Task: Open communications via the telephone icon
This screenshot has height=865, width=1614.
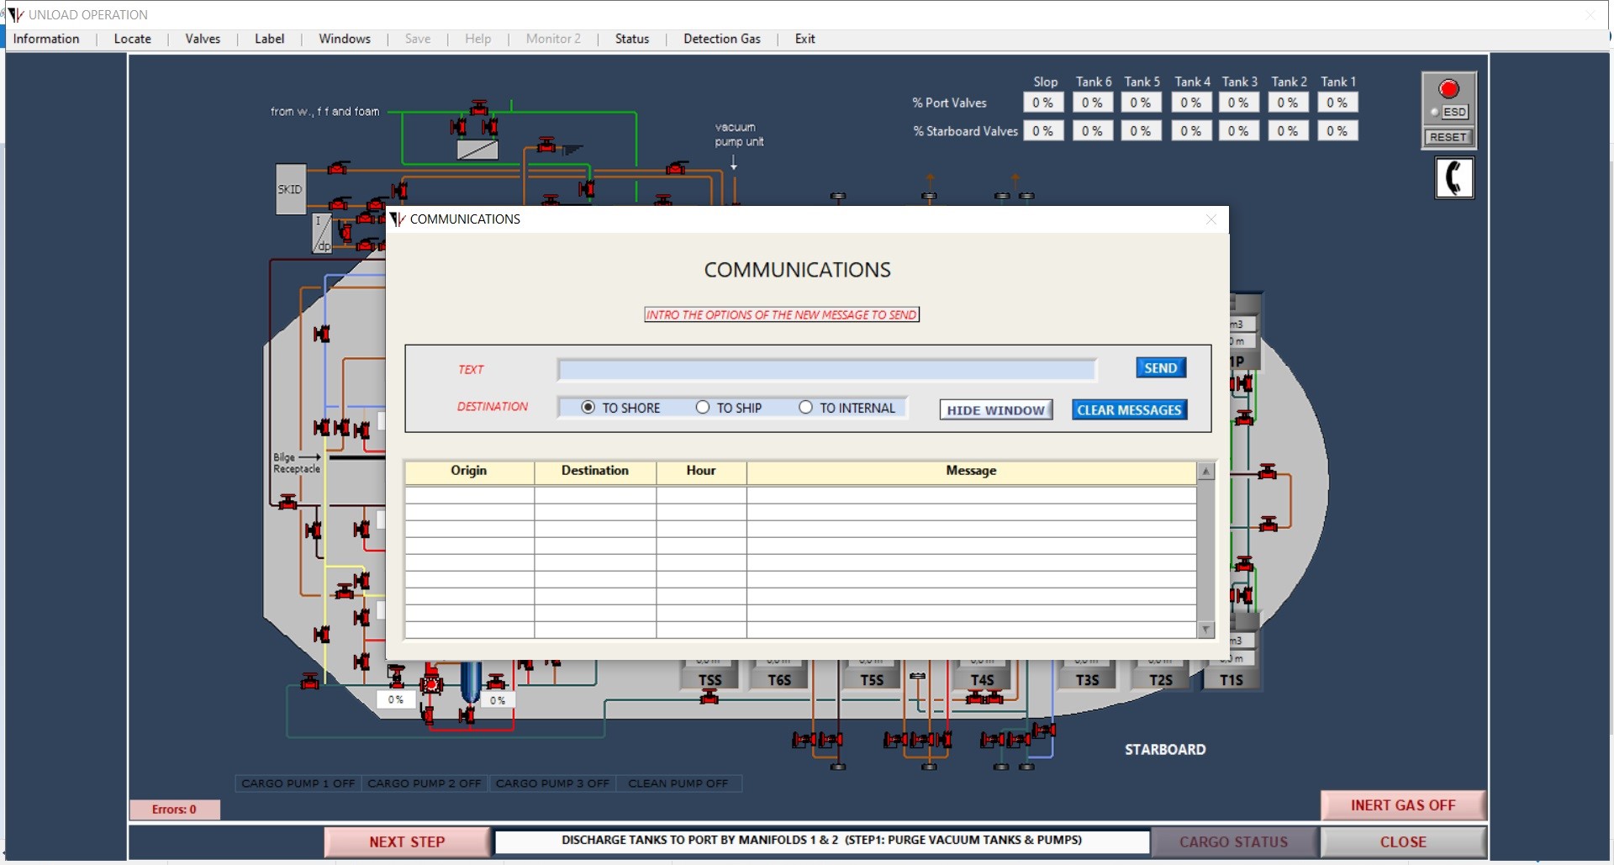Action: [x=1453, y=178]
